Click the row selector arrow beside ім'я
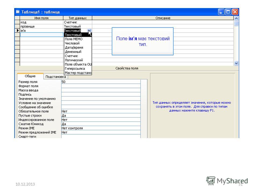Image resolution: width=258 pixels, height=193 pixels. click(x=17, y=31)
